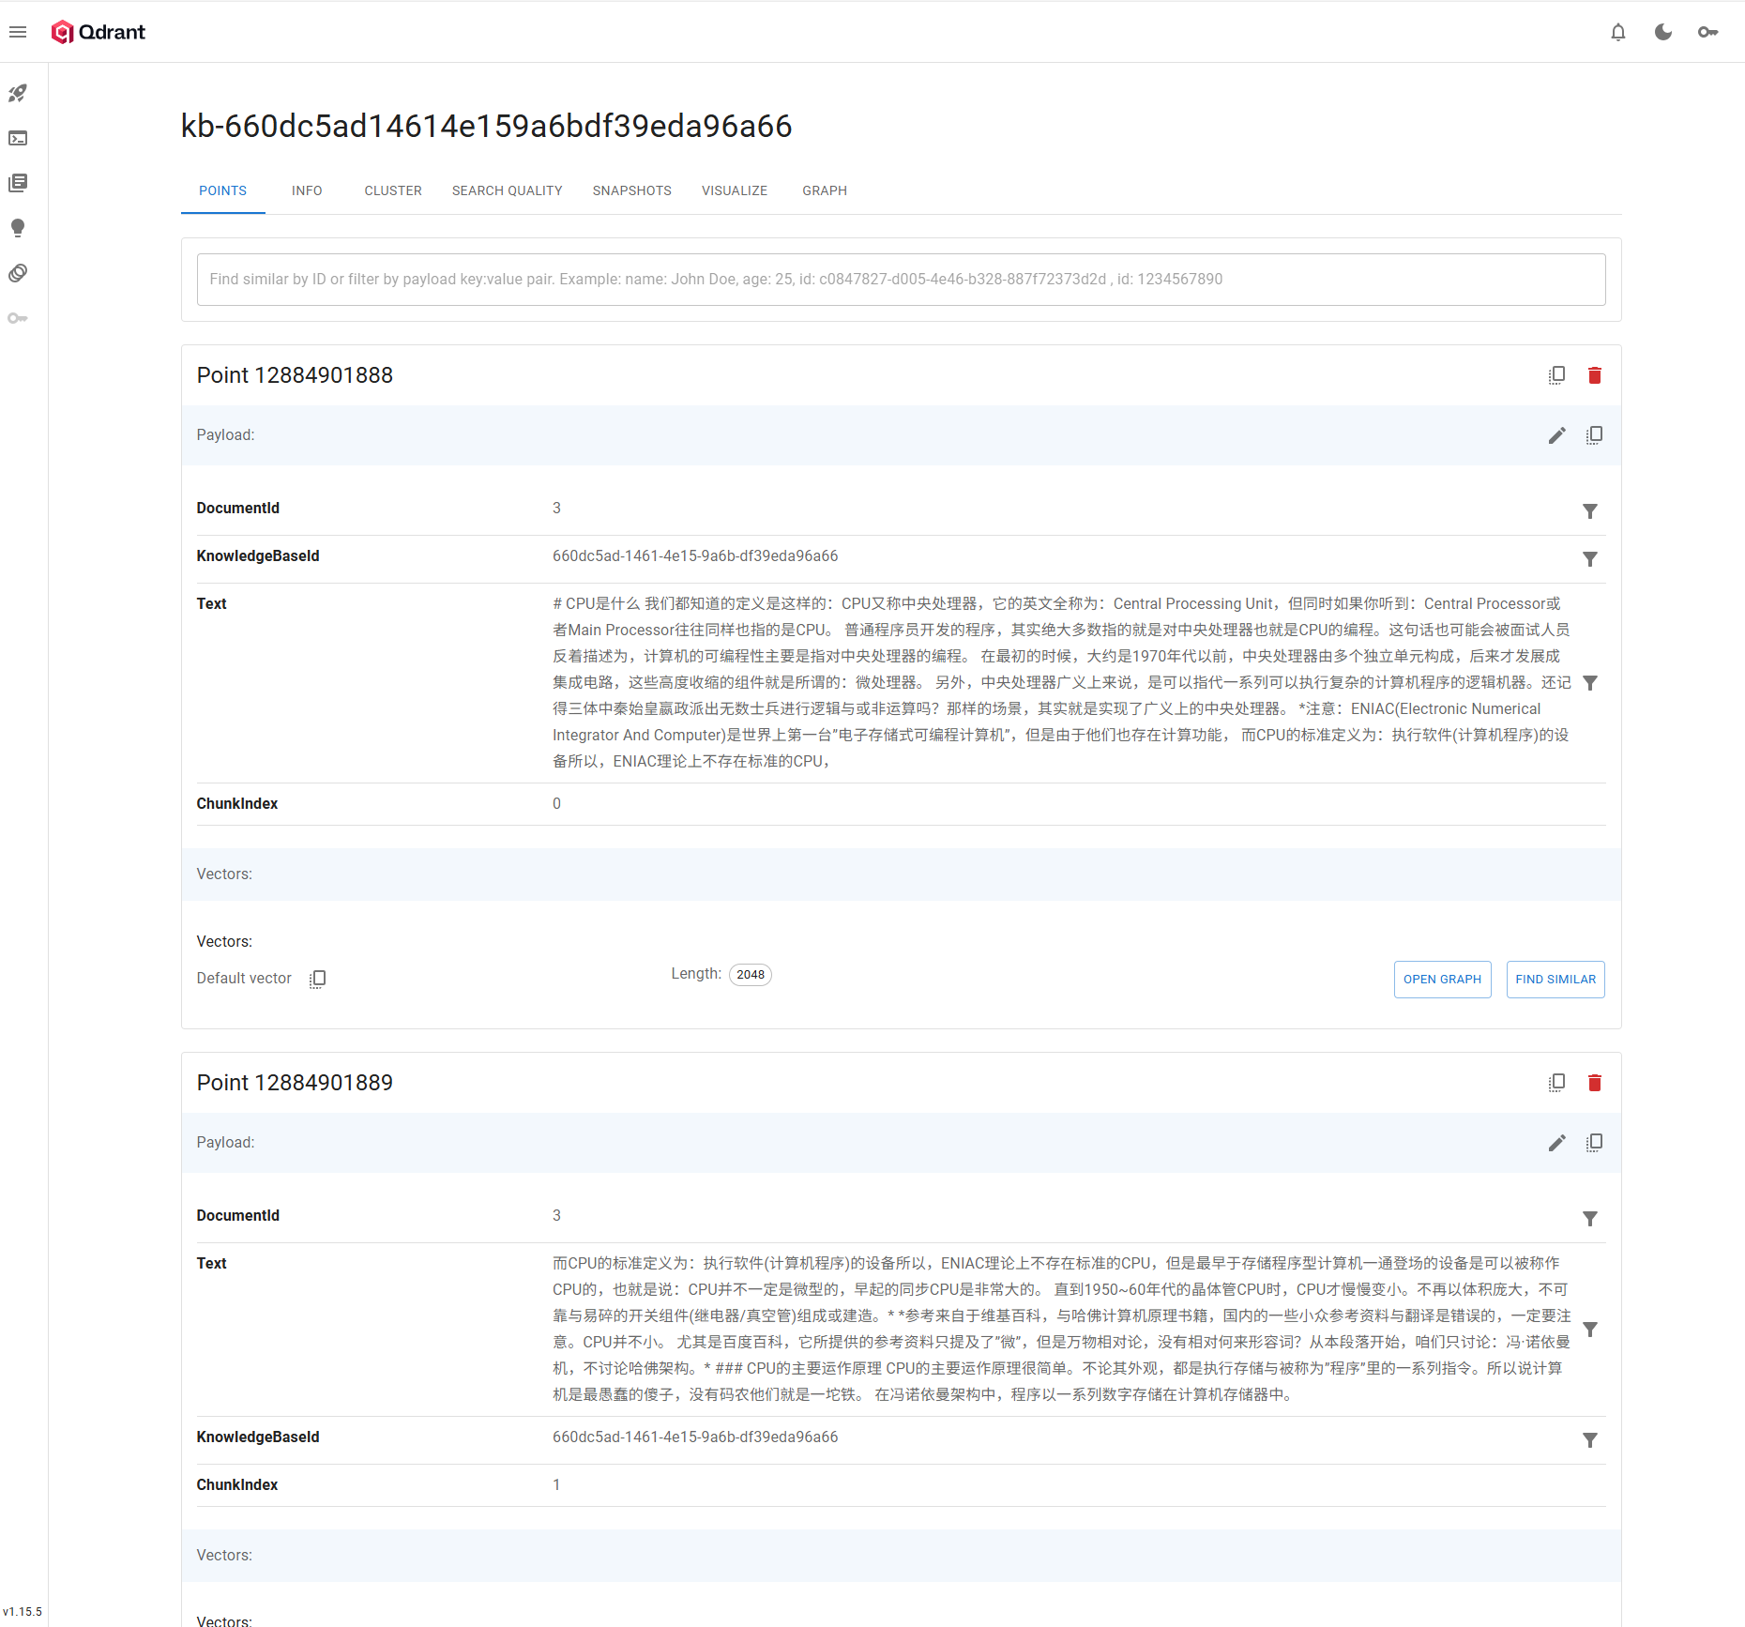Open the API key icon in header
Screen dimensions: 1745x1627
1708,32
